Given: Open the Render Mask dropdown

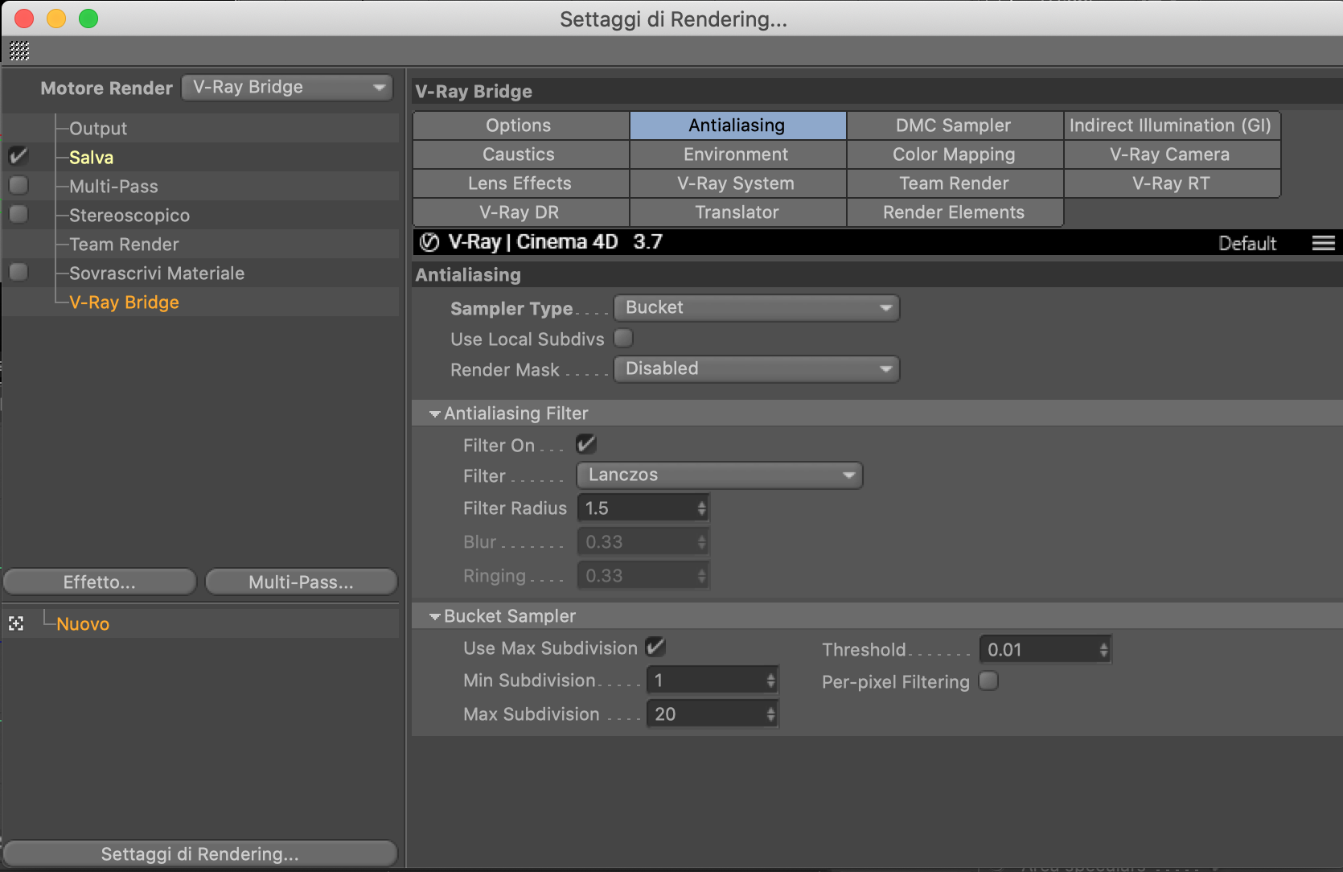Looking at the screenshot, I should (x=757, y=368).
